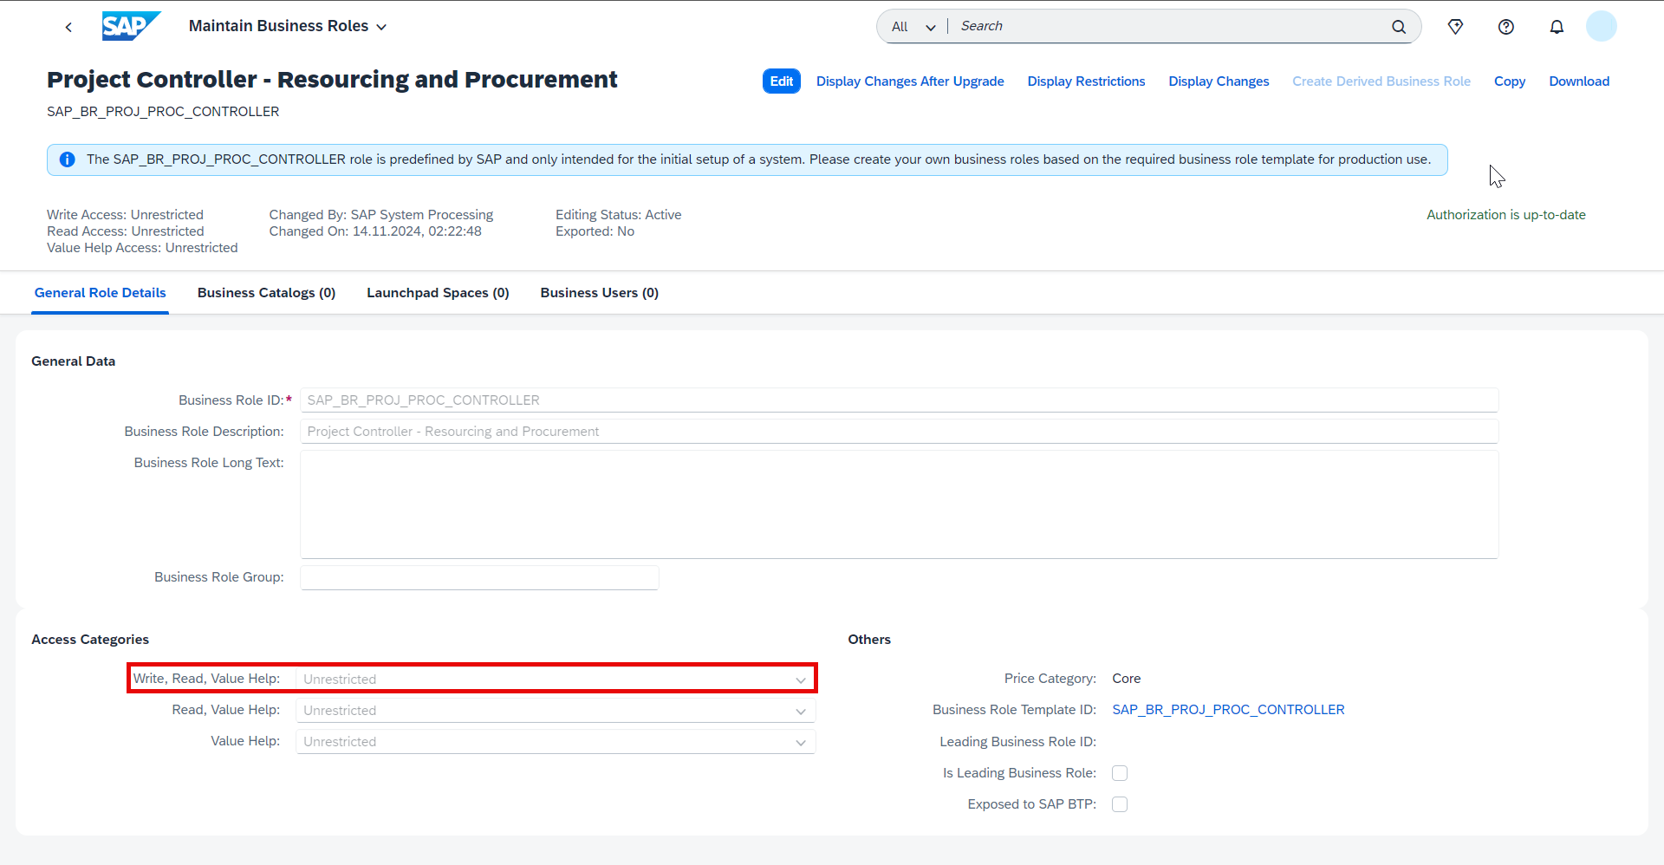Click 'Changed By: SAP System Processing' text
Viewport: 1664px width, 865px height.
click(x=381, y=215)
